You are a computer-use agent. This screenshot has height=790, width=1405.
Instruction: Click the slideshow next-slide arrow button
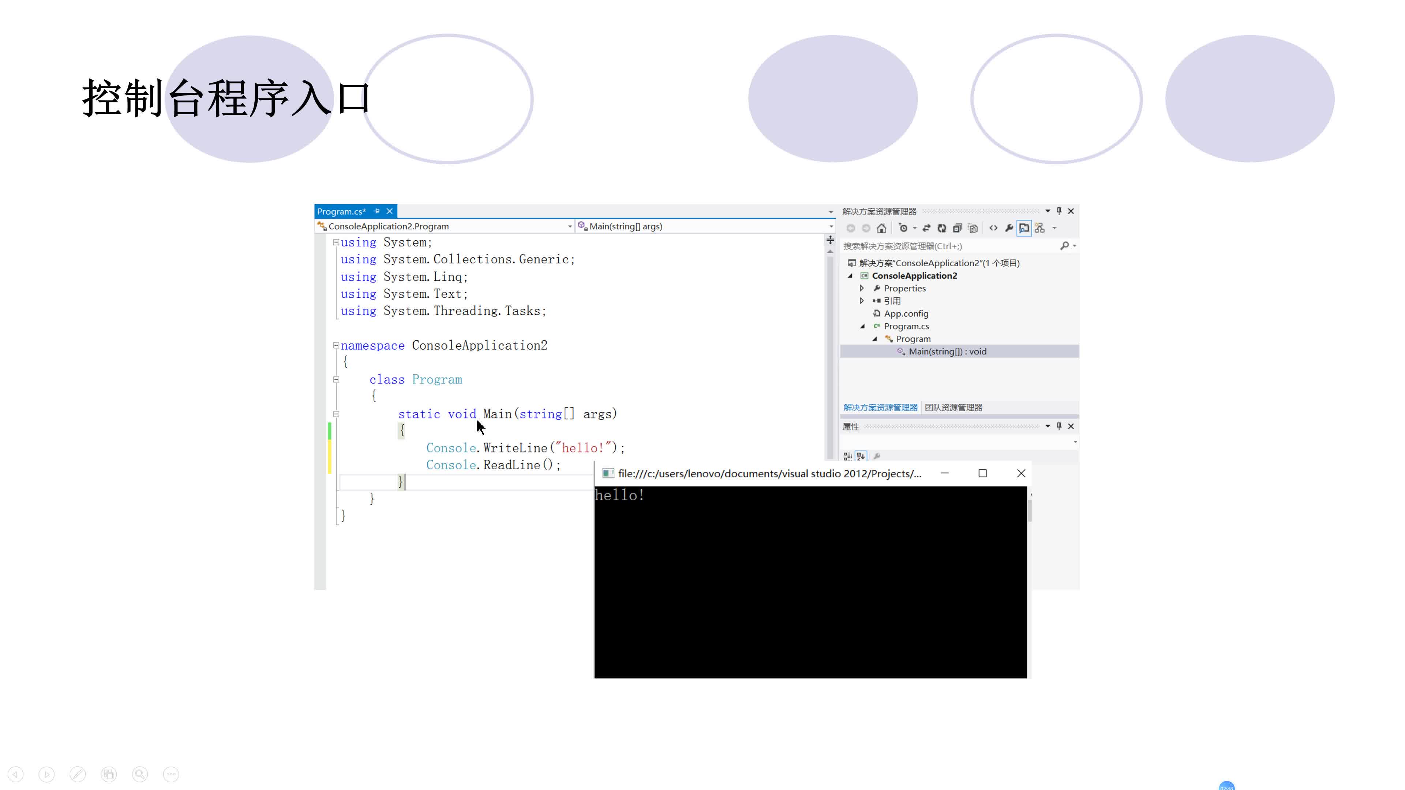(x=47, y=774)
